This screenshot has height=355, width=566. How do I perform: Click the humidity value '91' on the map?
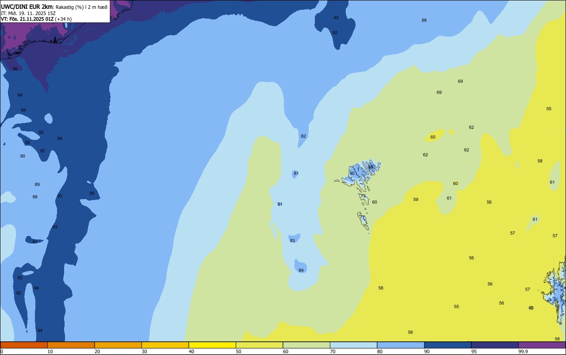click(35, 242)
